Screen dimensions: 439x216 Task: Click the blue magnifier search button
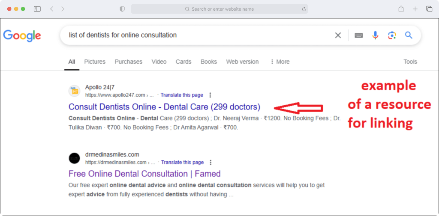click(x=409, y=35)
